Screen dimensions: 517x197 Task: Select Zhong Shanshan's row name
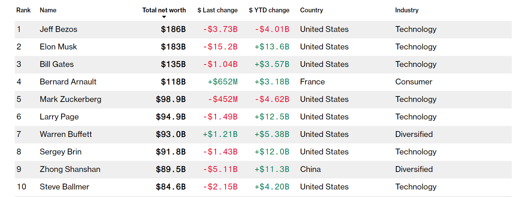pyautogui.click(x=70, y=170)
